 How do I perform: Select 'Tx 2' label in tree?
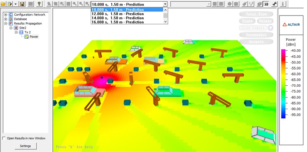coord(27,32)
